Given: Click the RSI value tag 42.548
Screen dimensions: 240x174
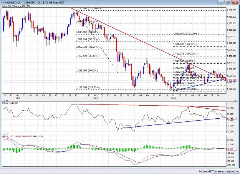Looking at the screenshot, I should click(232, 118).
